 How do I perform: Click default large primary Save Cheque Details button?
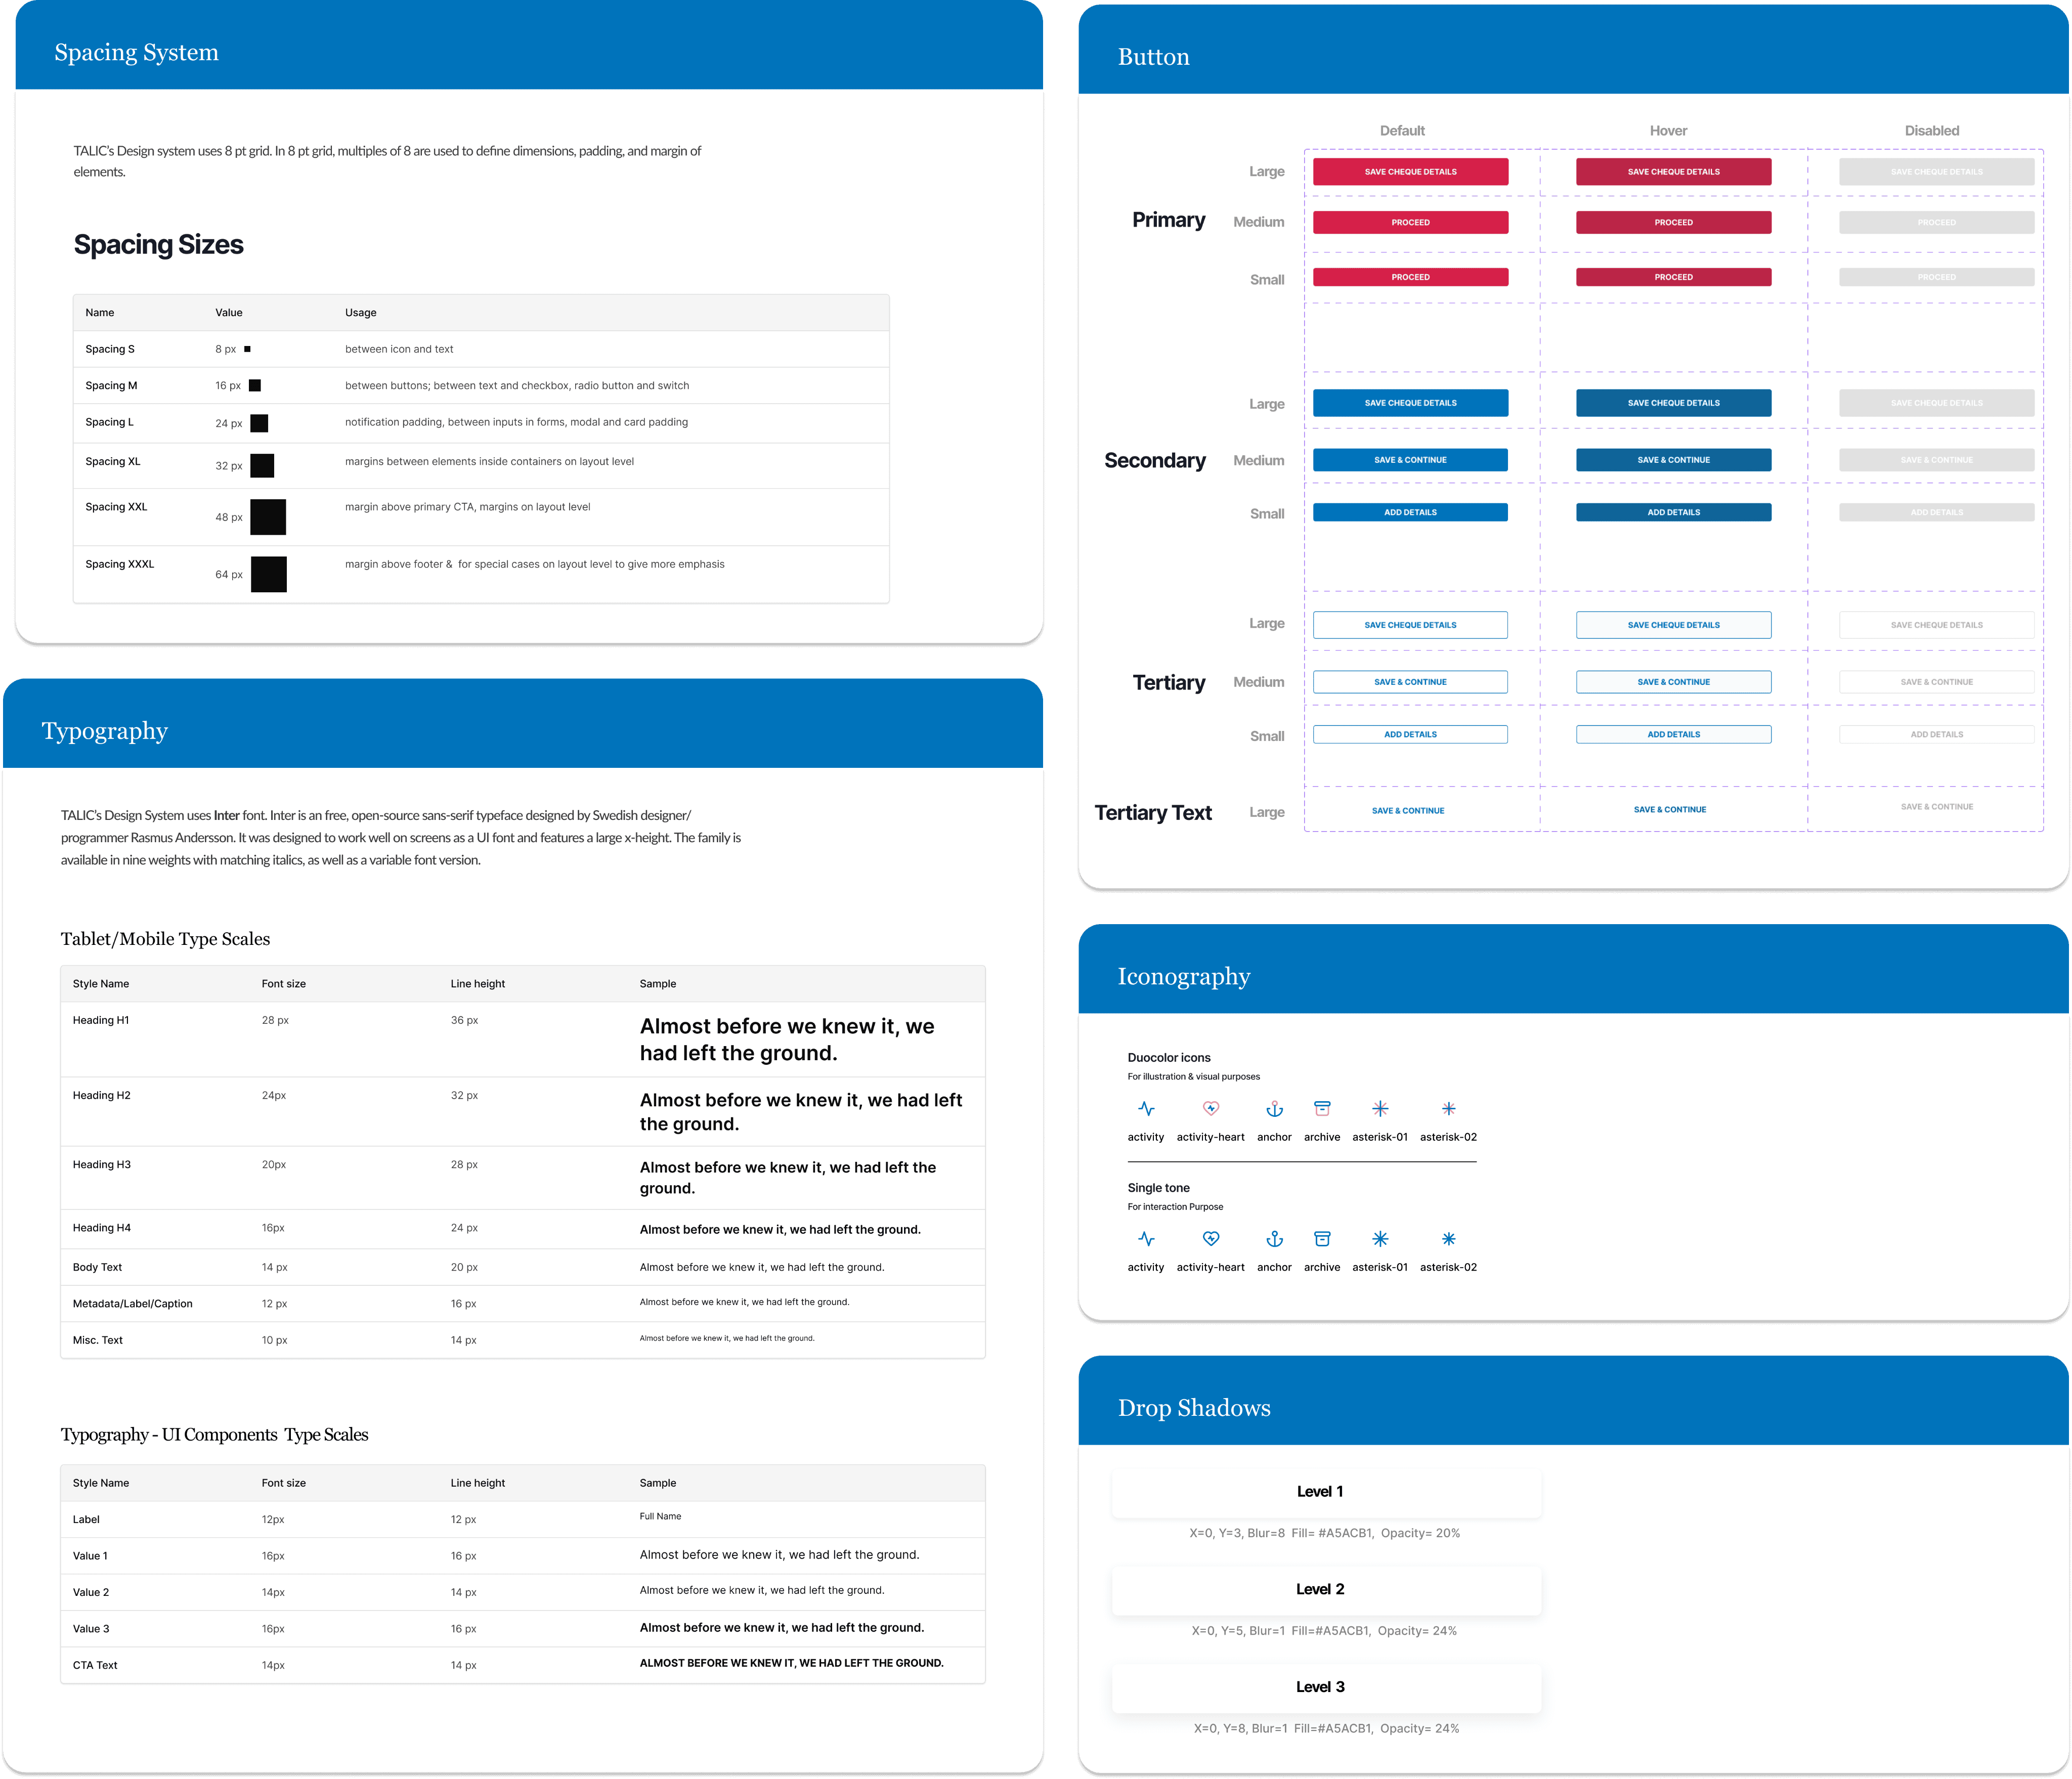1410,172
